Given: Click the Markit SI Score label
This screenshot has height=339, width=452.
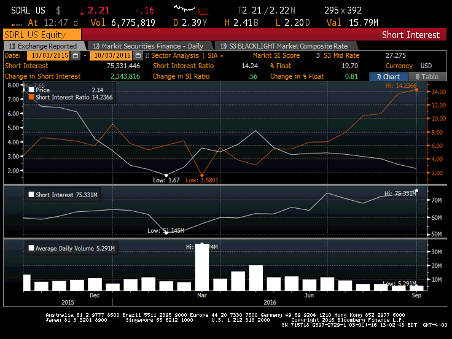Looking at the screenshot, I should click(x=276, y=55).
